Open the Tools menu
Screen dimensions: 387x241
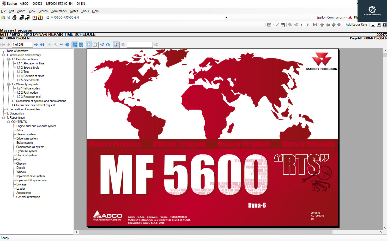click(x=85, y=11)
